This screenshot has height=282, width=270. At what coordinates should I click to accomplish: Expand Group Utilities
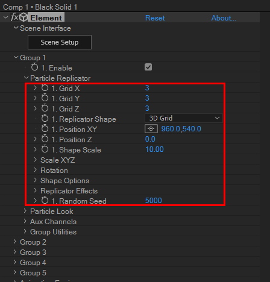pyautogui.click(x=25, y=231)
